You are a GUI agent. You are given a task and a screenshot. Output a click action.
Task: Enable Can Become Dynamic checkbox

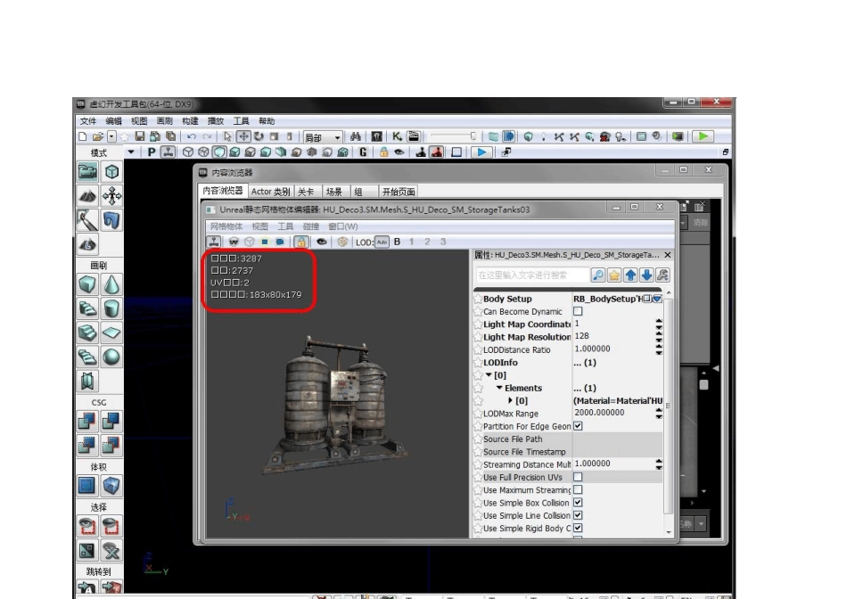[578, 311]
